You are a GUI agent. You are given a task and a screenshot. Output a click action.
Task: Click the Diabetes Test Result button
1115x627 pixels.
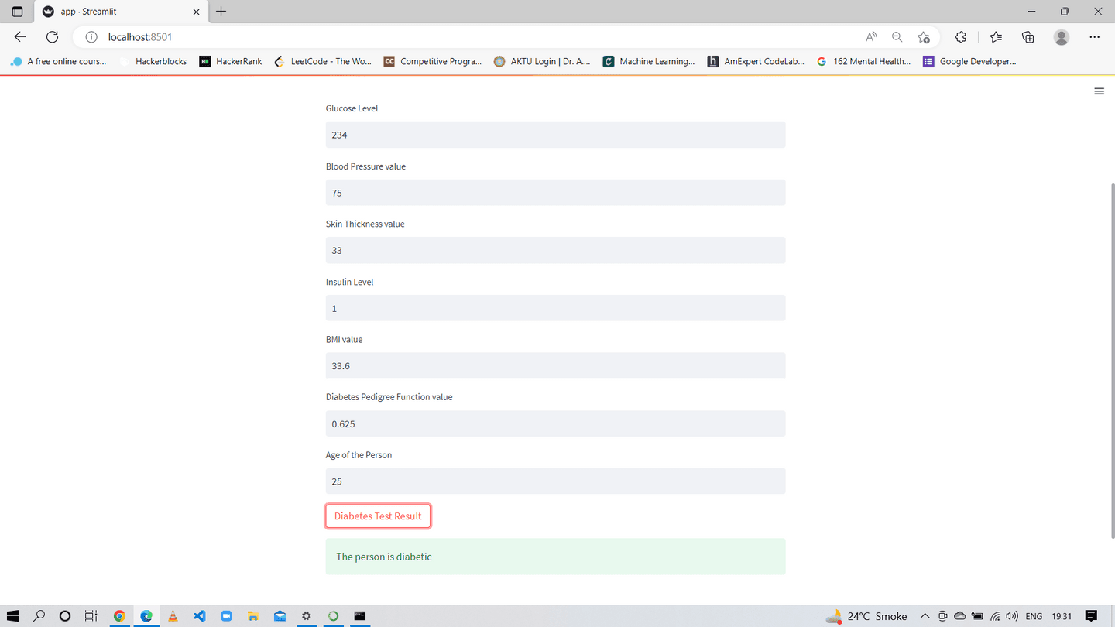click(378, 516)
